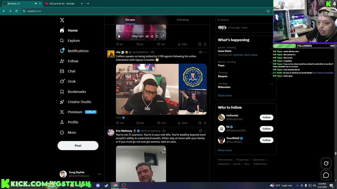Screen dimensions: 337x189
Task: View analytics for post with 203K views
Action: tap(182, 123)
